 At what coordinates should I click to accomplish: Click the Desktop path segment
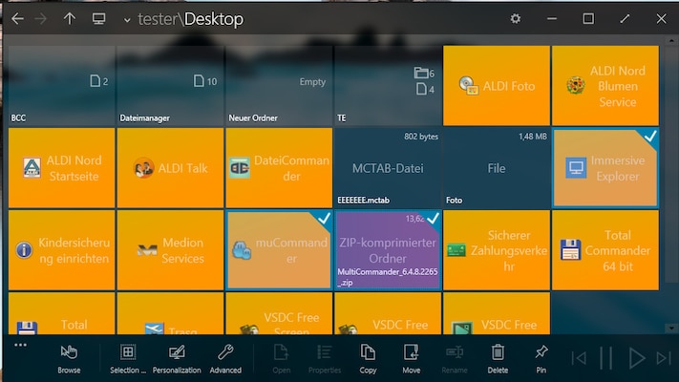click(214, 19)
